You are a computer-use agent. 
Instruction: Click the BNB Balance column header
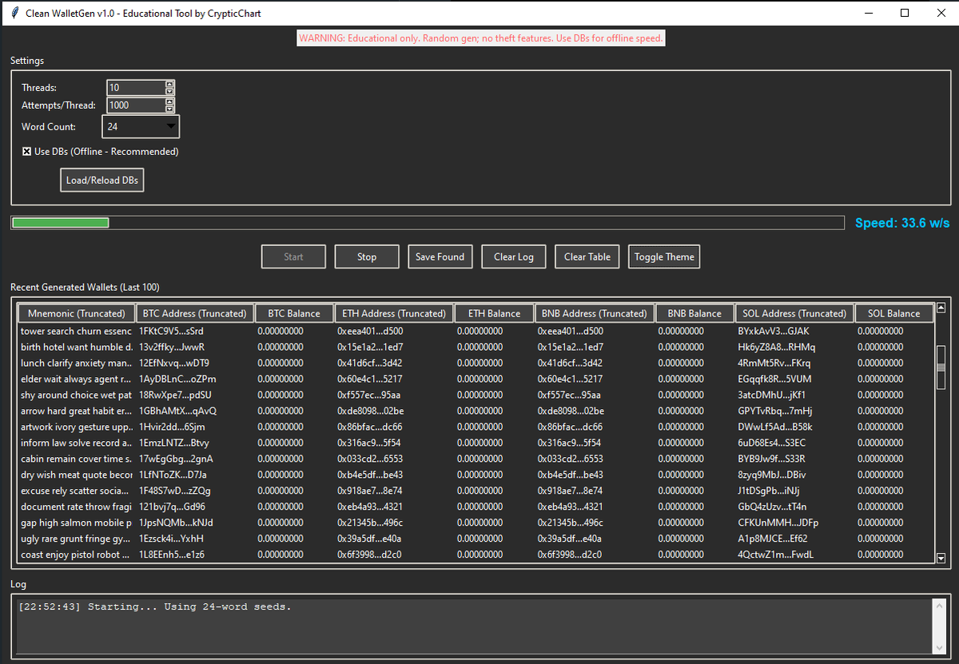(x=694, y=313)
